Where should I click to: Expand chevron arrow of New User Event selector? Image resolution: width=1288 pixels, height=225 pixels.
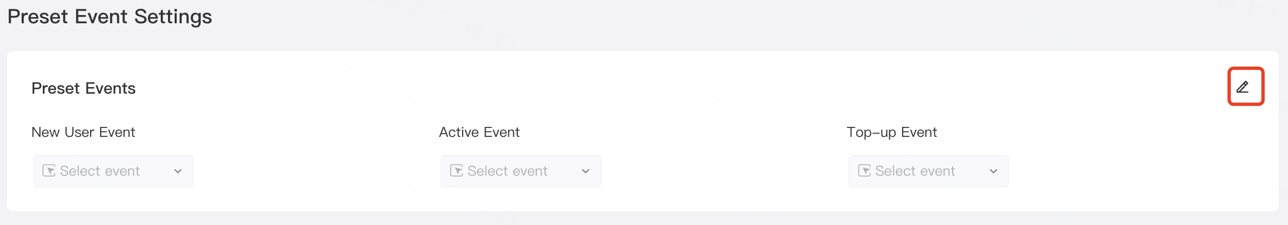(178, 171)
